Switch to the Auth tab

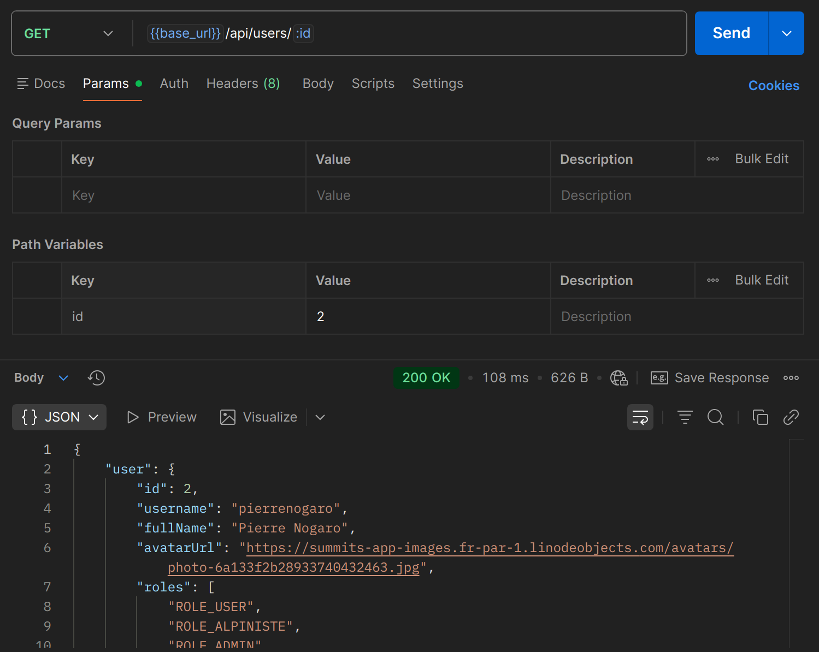[174, 84]
